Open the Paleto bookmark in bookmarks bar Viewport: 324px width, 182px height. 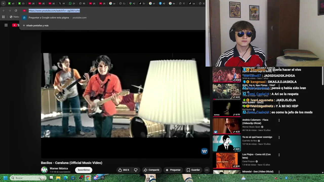click(x=14, y=17)
